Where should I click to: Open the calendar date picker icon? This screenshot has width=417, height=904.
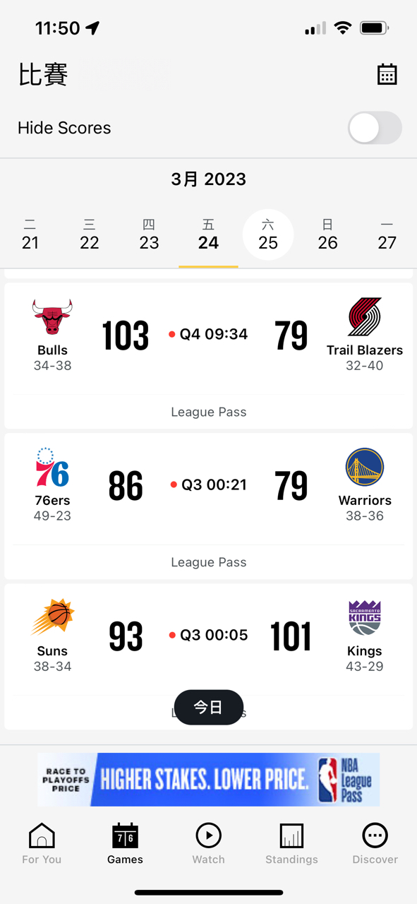pos(387,74)
